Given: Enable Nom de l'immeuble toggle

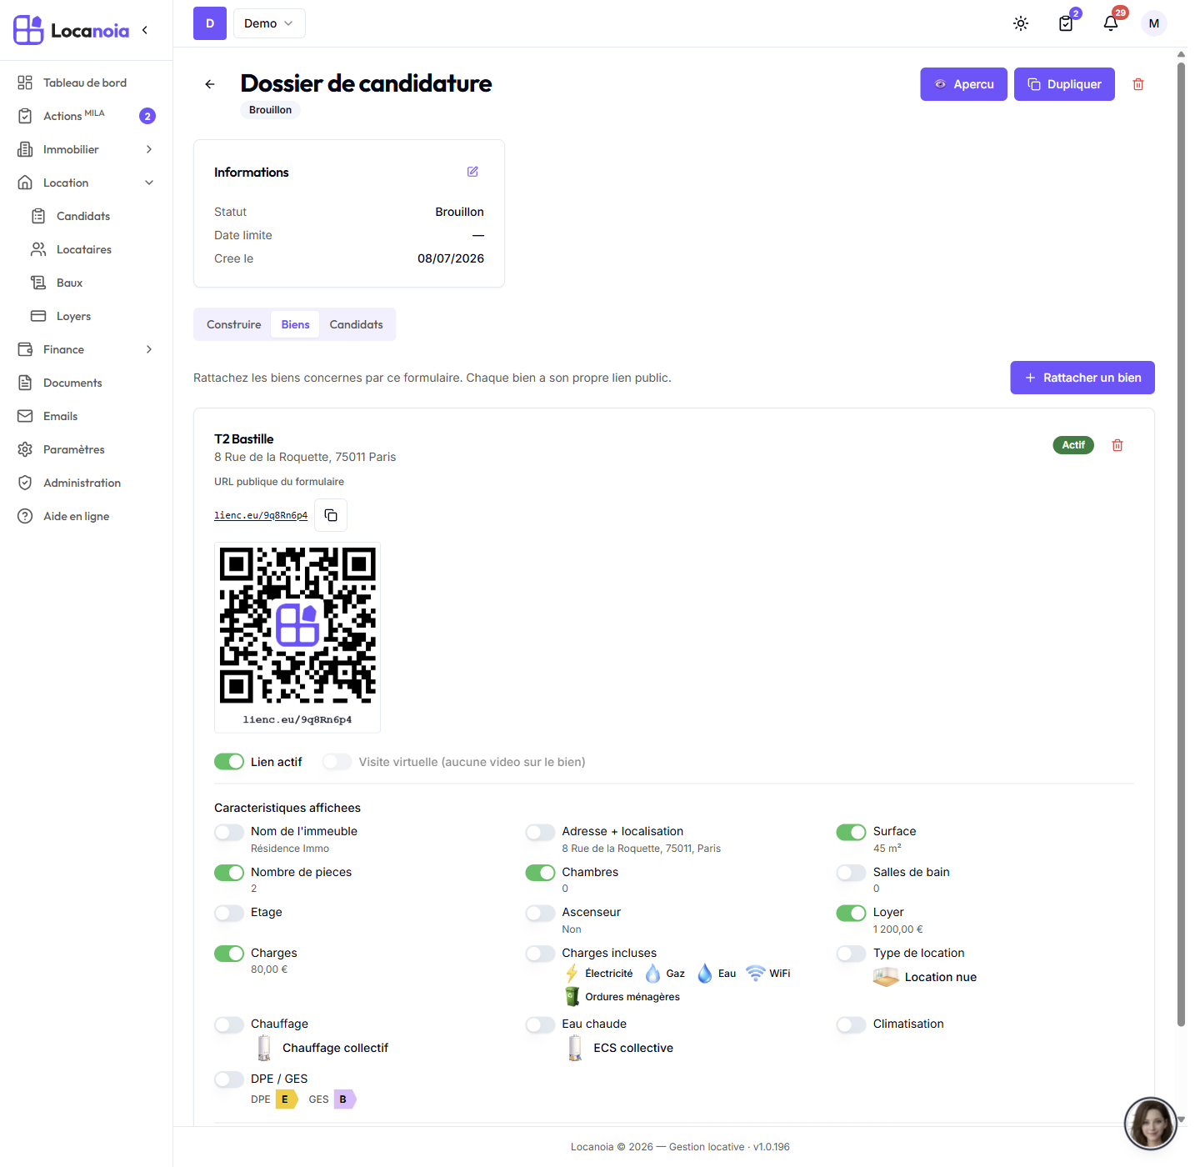Looking at the screenshot, I should (229, 832).
